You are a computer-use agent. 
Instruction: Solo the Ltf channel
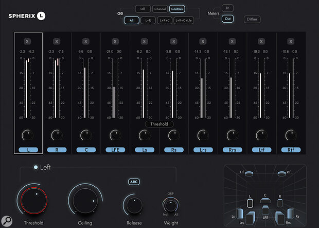pyautogui.click(x=261, y=42)
